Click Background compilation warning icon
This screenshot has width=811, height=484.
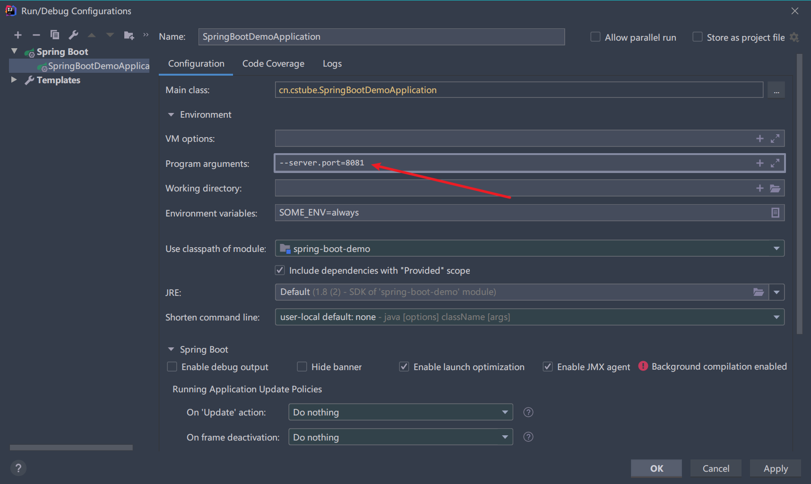point(643,366)
